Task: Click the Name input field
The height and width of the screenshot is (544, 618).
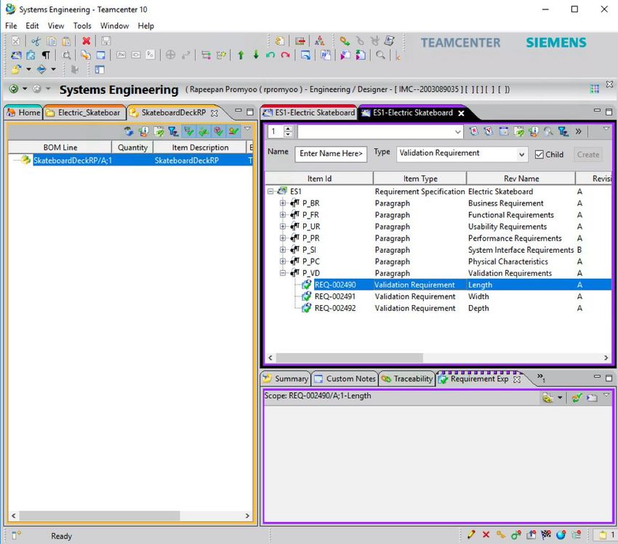Action: click(331, 154)
